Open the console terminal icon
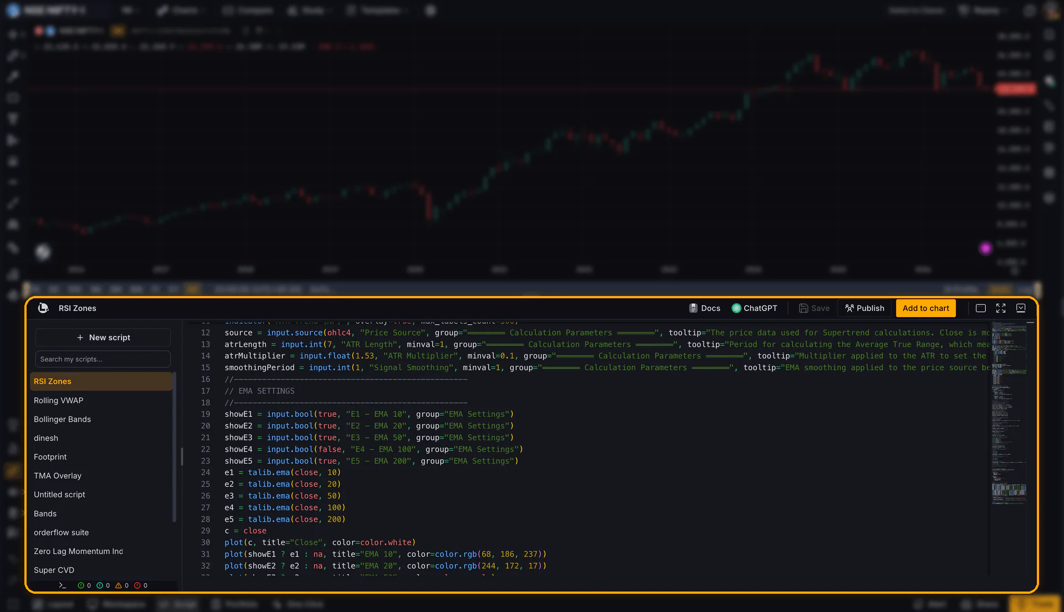This screenshot has width=1064, height=612. pyautogui.click(x=63, y=585)
